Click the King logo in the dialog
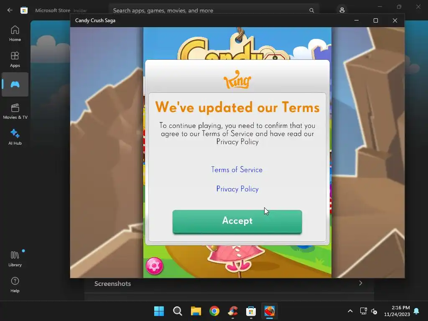Screen dimensions: 428x321 click(237, 79)
